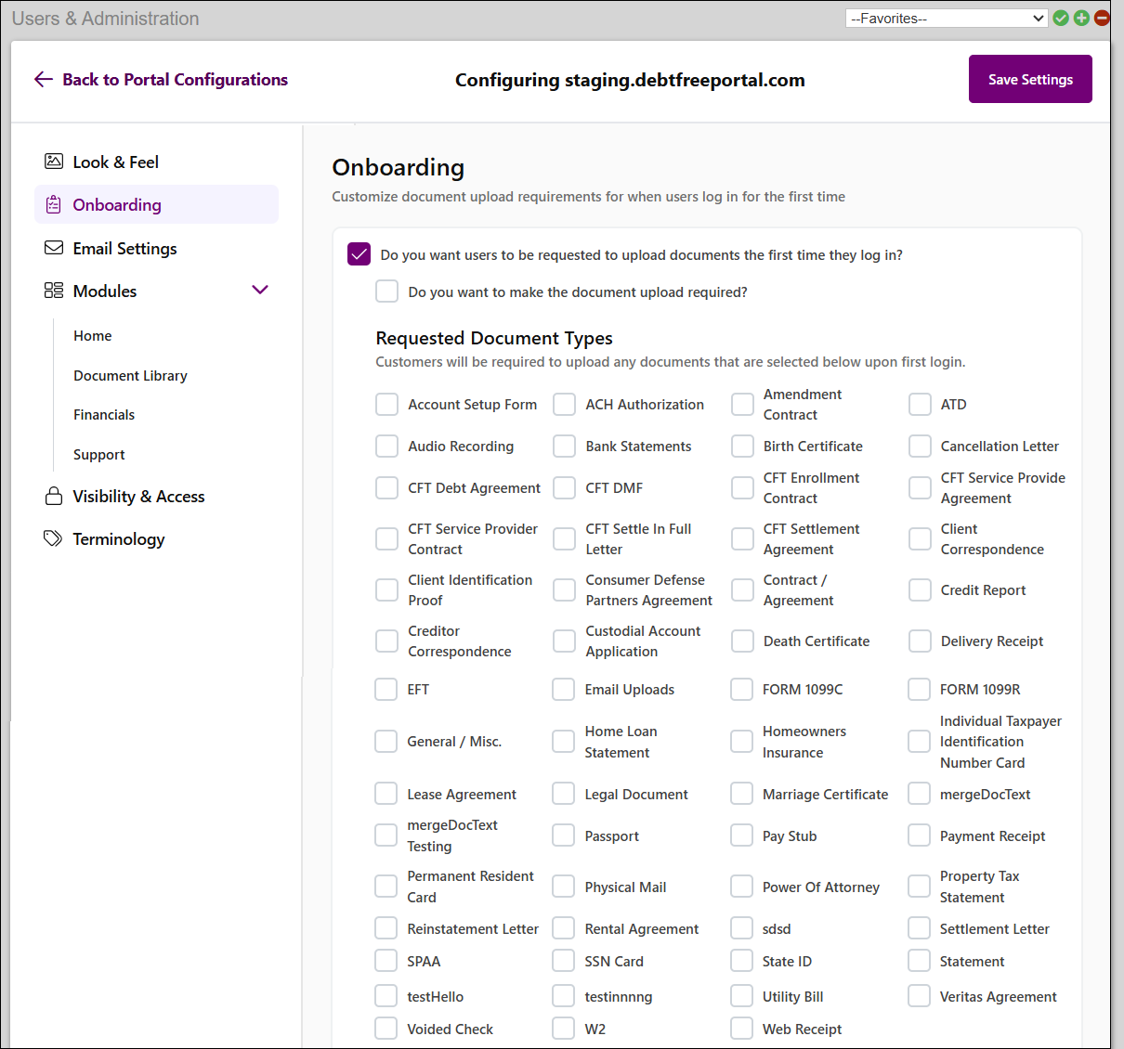1124x1049 pixels.
Task: Click the Visibility & Access lock icon
Action: click(x=54, y=496)
